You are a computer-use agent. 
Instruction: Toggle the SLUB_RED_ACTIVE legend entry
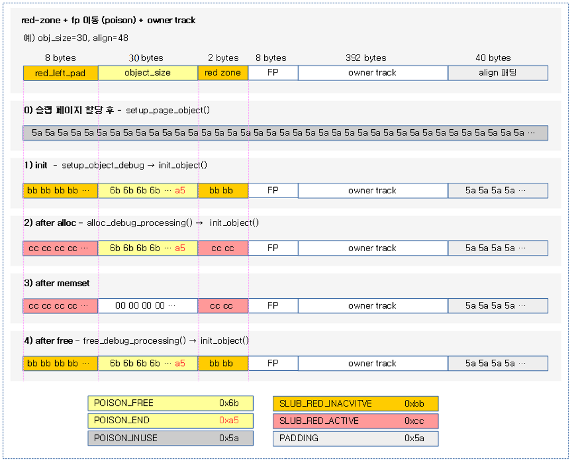point(355,421)
